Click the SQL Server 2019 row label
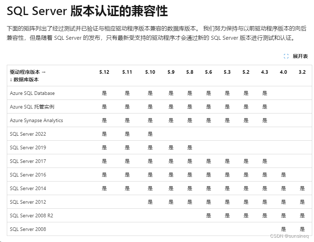The image size is (314, 242). pos(28,147)
